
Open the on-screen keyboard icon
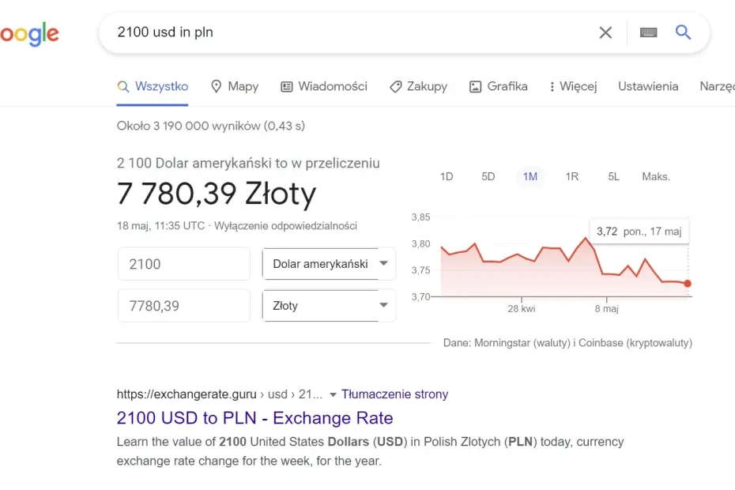(648, 32)
